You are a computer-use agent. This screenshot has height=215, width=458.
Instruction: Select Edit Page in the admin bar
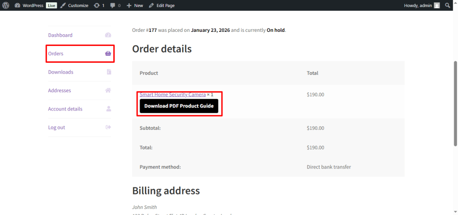pos(162,5)
